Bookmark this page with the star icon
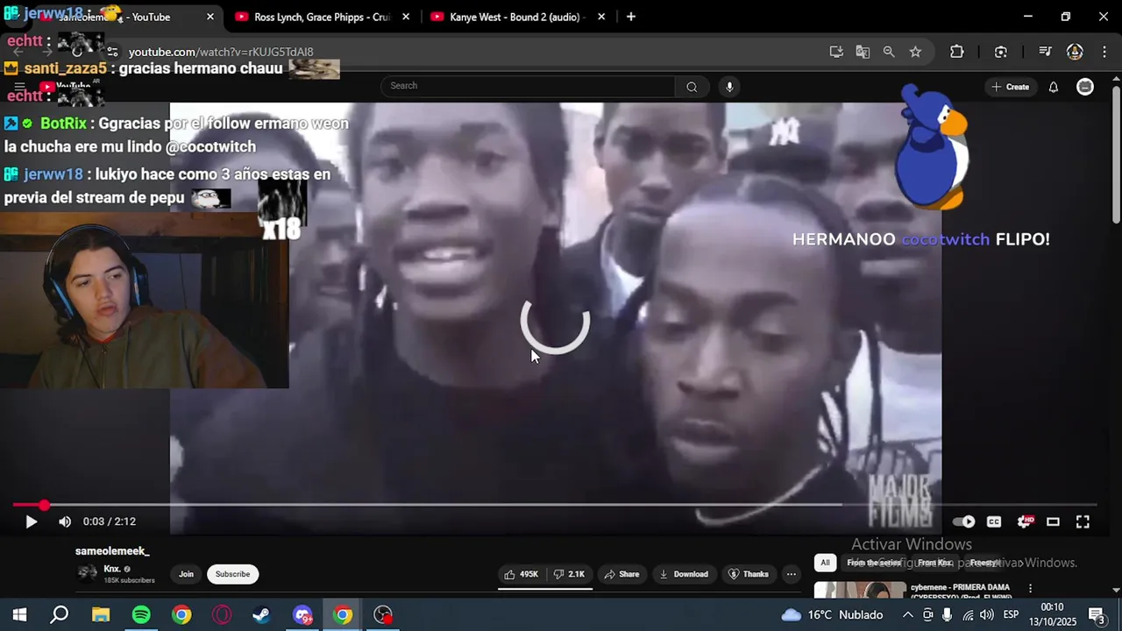This screenshot has height=631, width=1122. pos(915,52)
